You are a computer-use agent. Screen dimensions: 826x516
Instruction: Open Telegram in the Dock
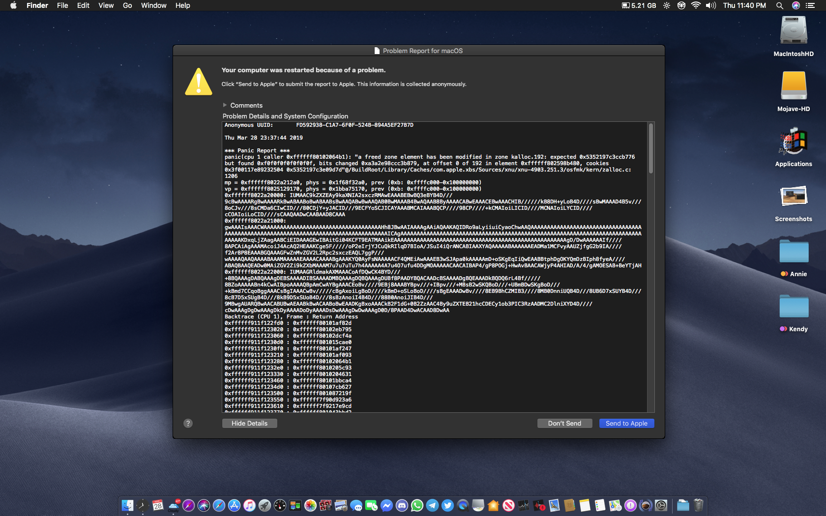coord(432,505)
